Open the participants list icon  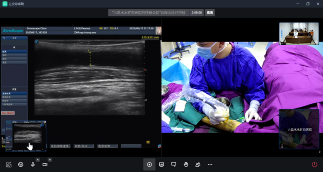coord(198,164)
